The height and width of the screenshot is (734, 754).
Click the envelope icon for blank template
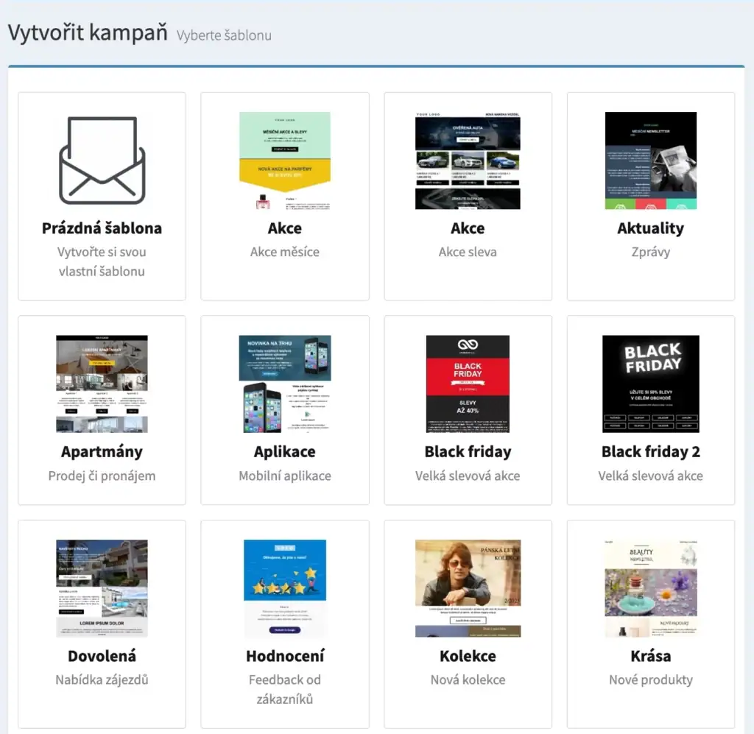pos(102,160)
